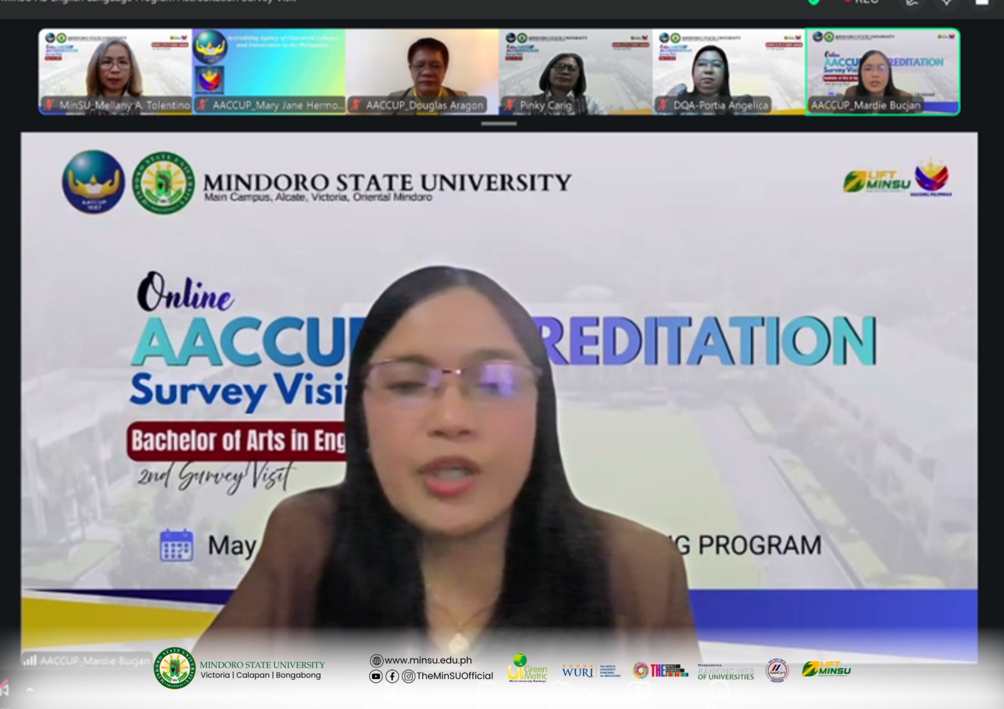The height and width of the screenshot is (709, 1004).
Task: Click the gallery strip handle below the thumbnails
Action: click(x=499, y=124)
